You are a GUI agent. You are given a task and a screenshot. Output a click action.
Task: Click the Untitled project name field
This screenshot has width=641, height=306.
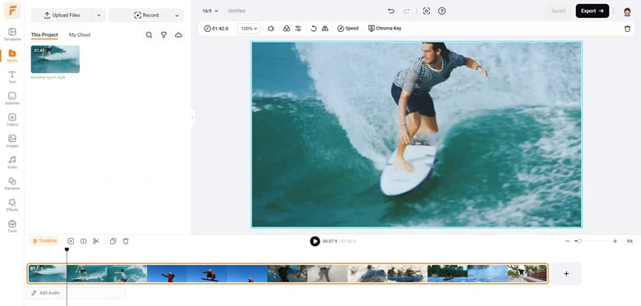click(x=237, y=11)
